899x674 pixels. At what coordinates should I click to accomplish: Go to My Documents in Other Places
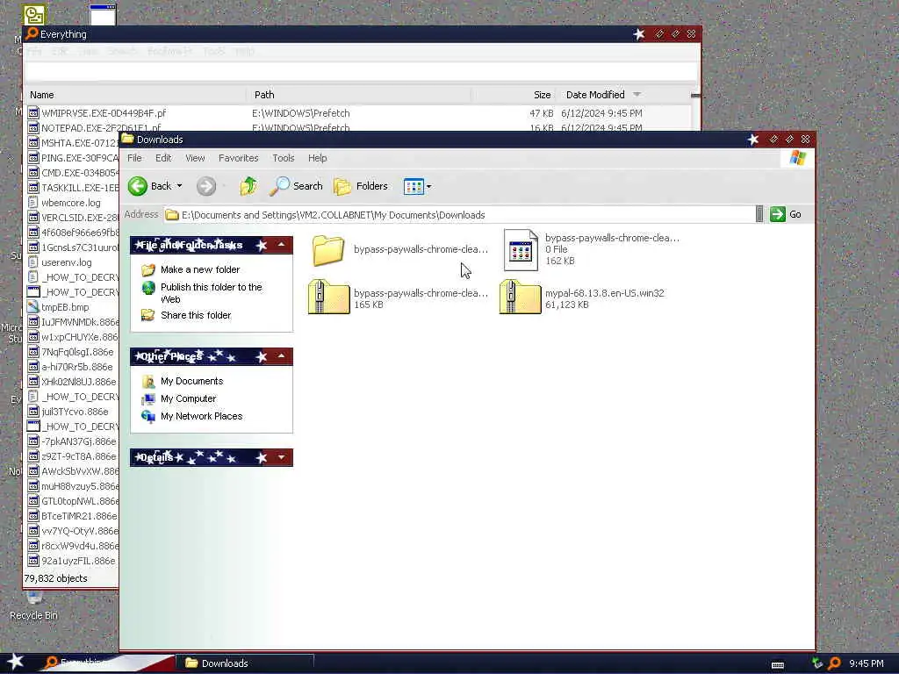pos(191,381)
